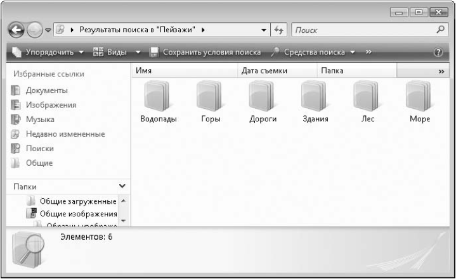This screenshot has width=456, height=279.
Task: Expand the Виды dropdown arrow
Action: click(138, 51)
